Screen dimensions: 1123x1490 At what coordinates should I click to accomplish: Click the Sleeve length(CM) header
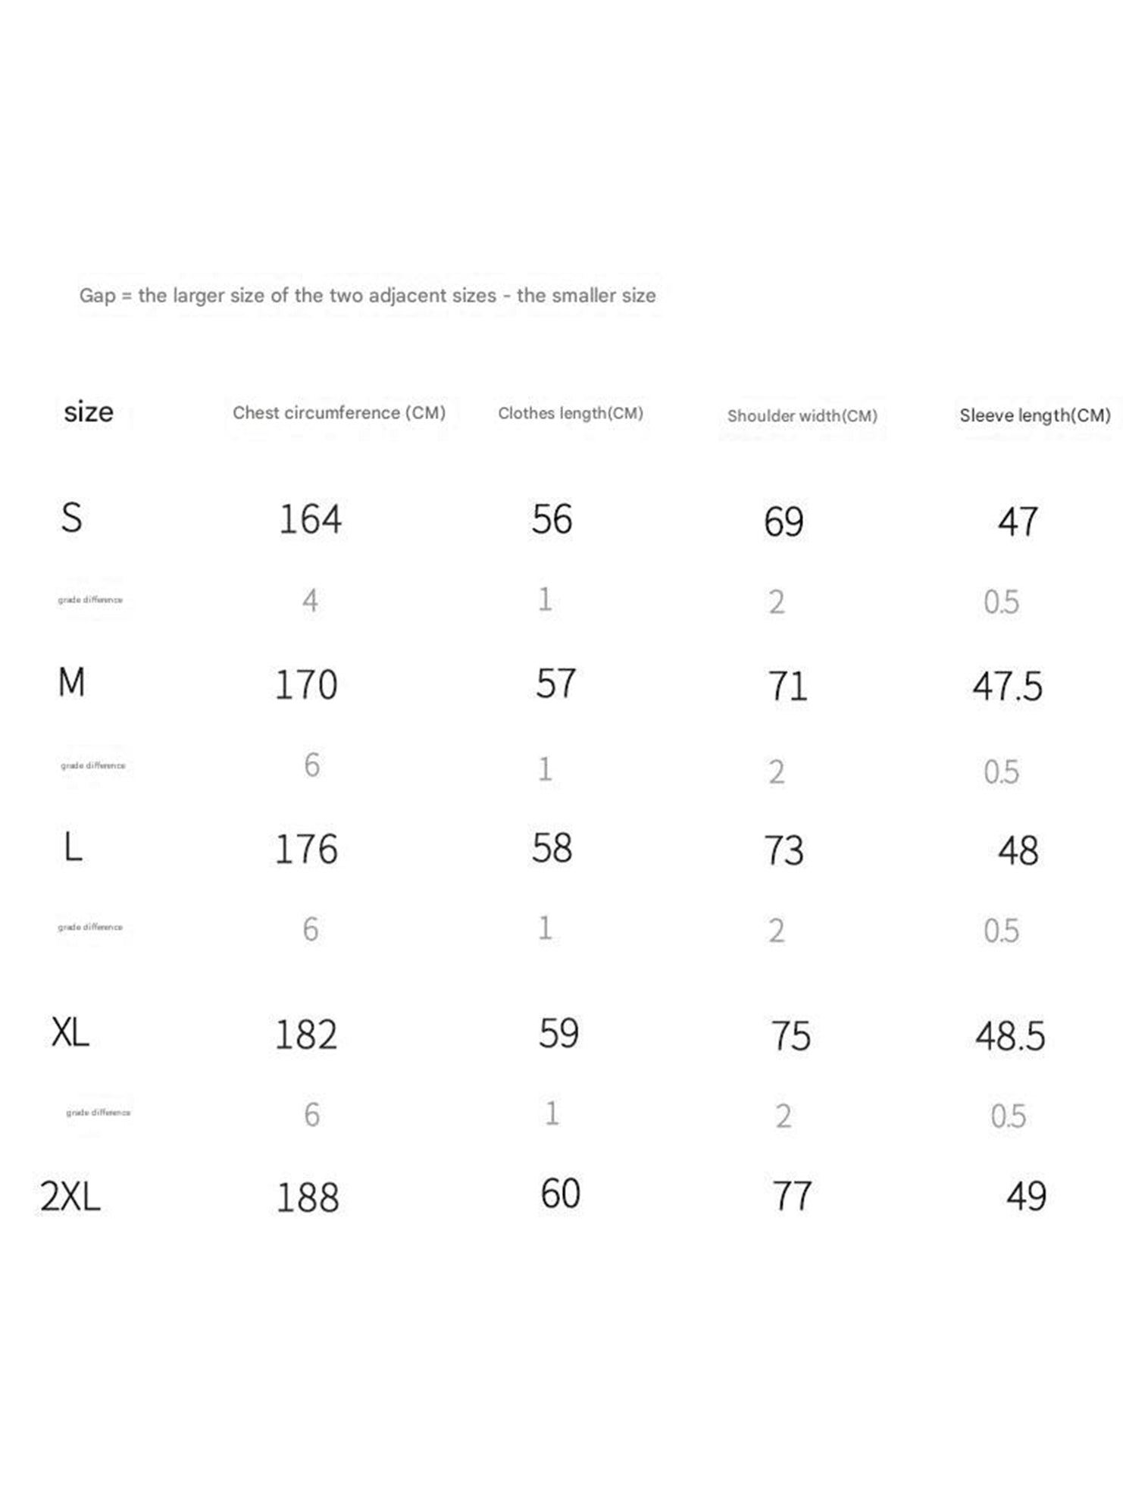click(1034, 415)
